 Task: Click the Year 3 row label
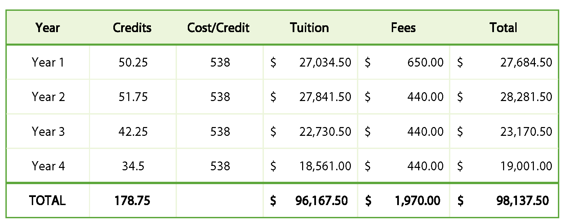tap(48, 131)
